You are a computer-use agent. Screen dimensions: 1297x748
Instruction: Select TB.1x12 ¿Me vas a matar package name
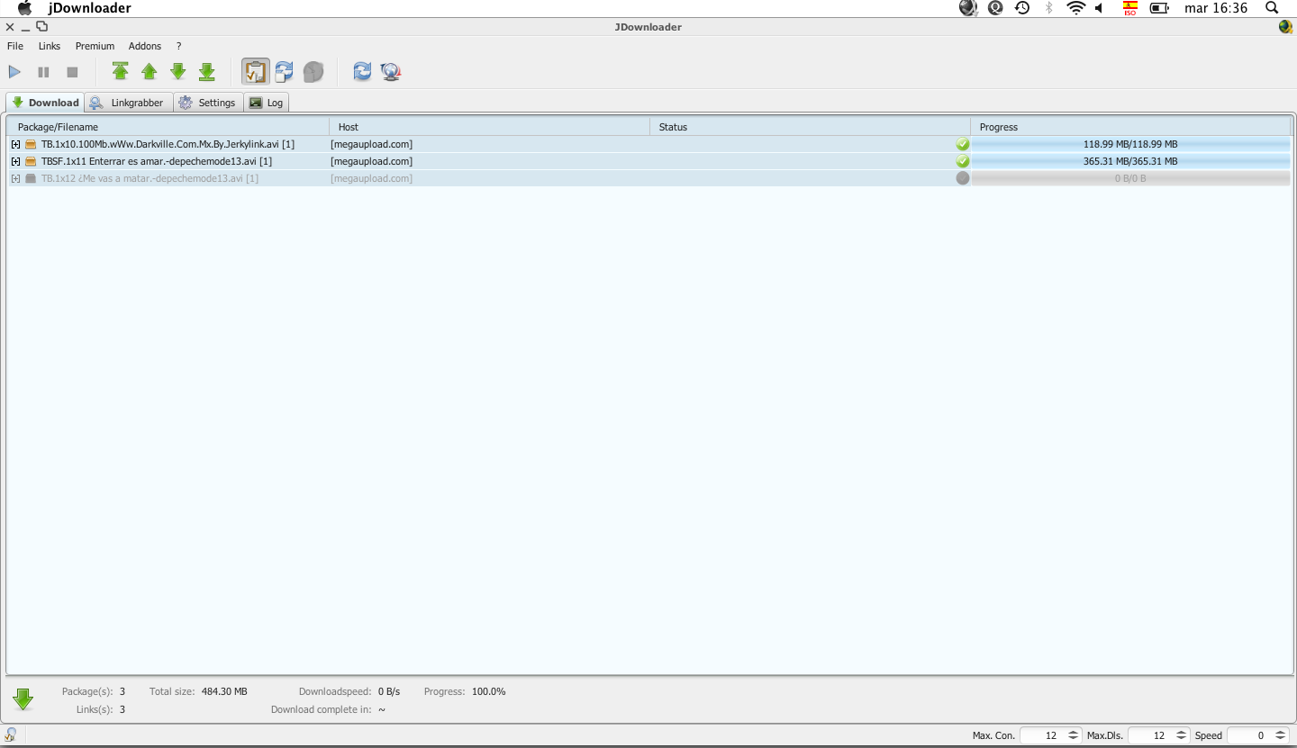pos(150,178)
